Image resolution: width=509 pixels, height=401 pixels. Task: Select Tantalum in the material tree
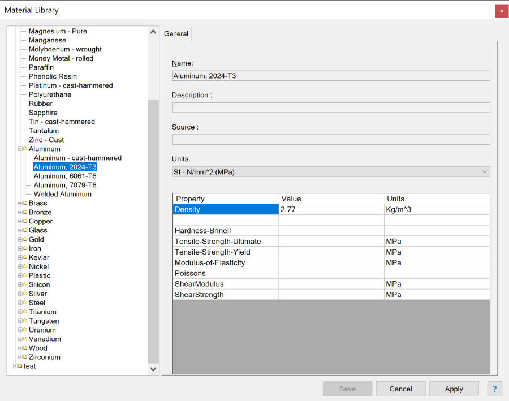(44, 131)
